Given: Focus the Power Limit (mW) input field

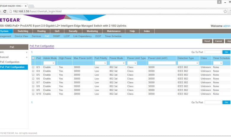Looking at the screenshot, I should (x=162, y=63).
